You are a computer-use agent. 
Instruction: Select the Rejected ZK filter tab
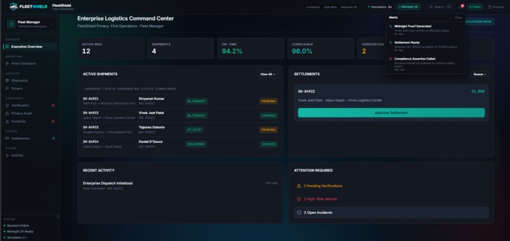point(349,7)
